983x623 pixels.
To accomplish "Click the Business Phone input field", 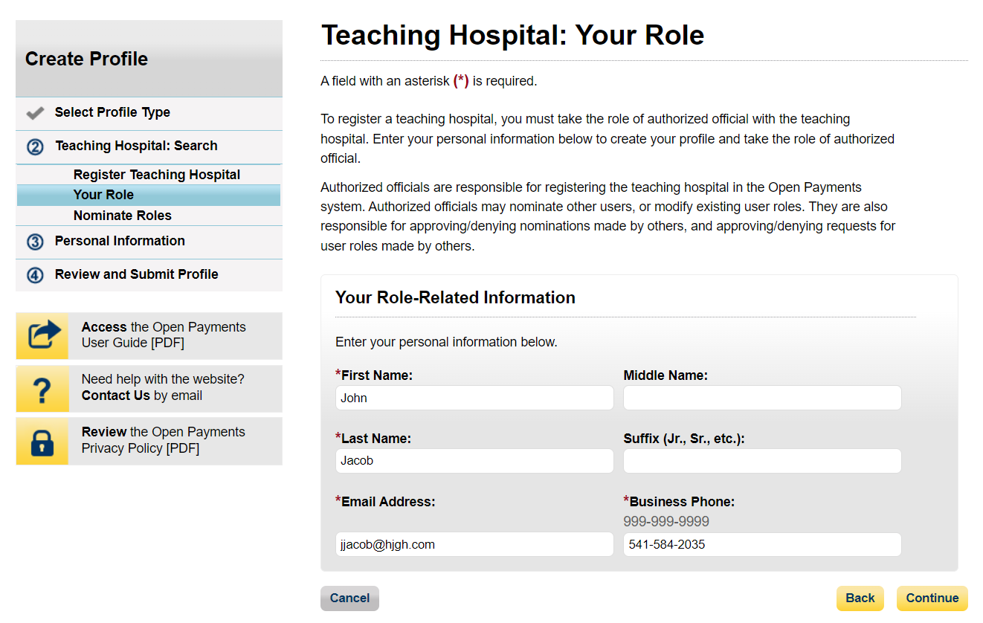I will click(762, 544).
